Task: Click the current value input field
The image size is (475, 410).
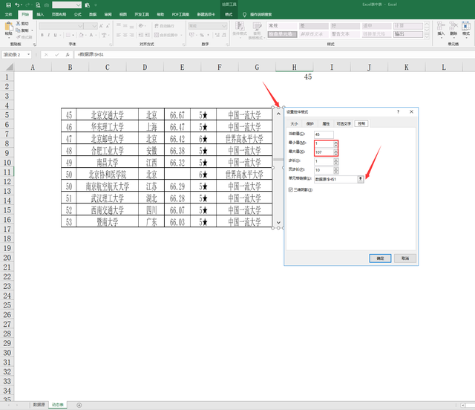Action: click(x=324, y=134)
